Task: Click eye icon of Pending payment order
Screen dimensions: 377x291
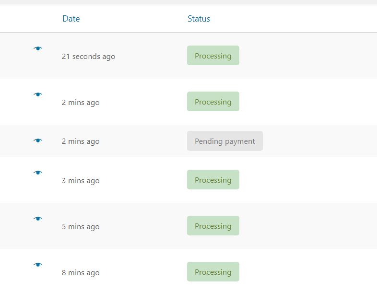Action: pyautogui.click(x=38, y=140)
